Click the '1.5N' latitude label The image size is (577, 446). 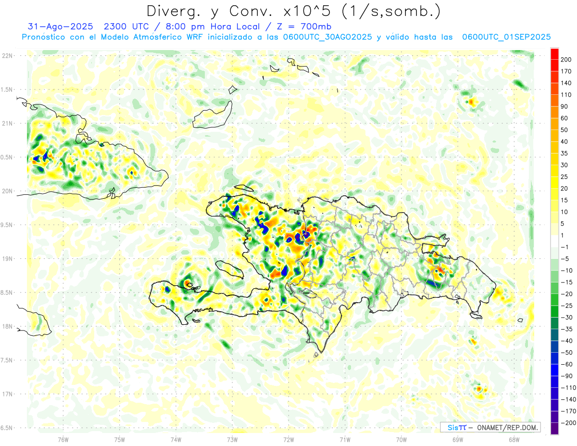click(x=7, y=89)
